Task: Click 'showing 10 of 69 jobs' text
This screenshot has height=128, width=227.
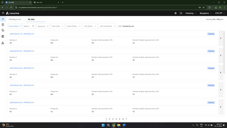Action: (214, 19)
